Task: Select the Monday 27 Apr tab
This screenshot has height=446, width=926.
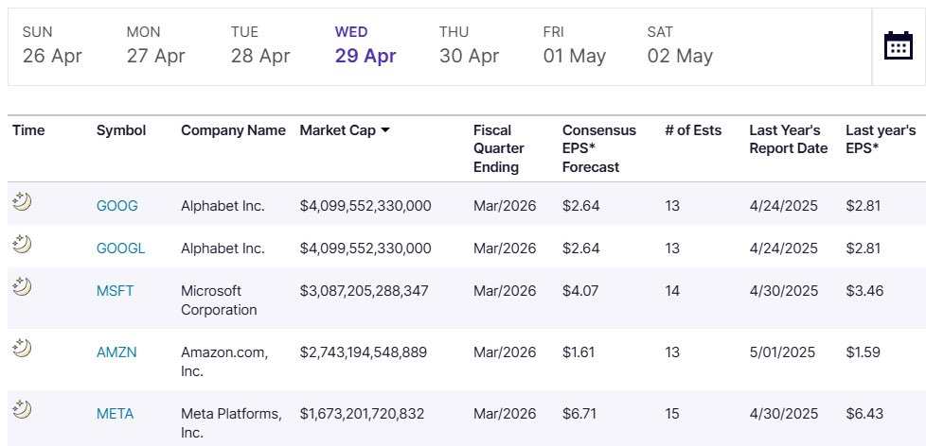Action: (x=156, y=45)
